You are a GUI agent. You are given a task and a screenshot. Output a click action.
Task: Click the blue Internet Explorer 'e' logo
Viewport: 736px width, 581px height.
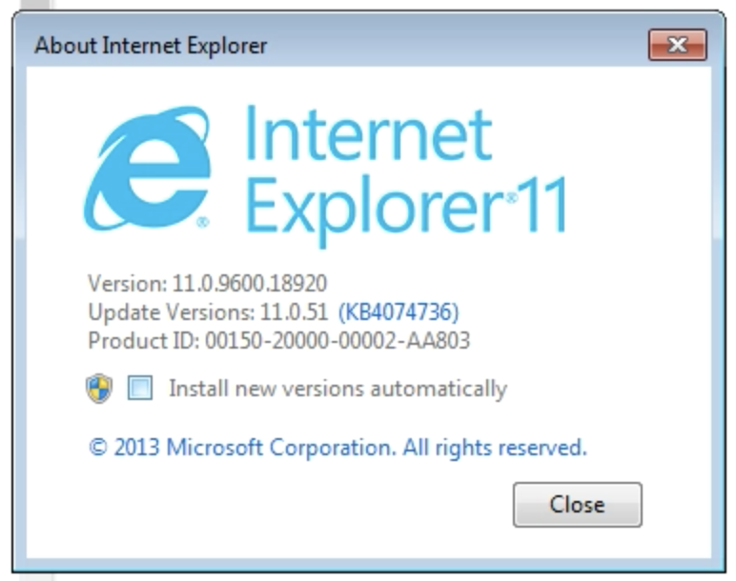[x=147, y=169]
